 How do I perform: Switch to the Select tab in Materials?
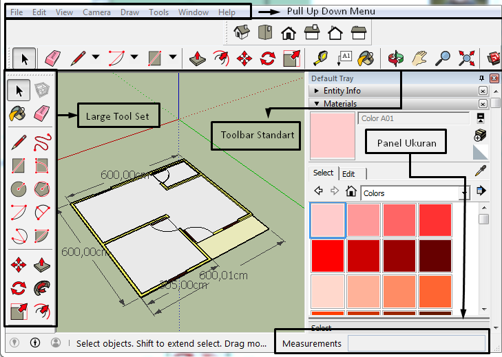(323, 173)
